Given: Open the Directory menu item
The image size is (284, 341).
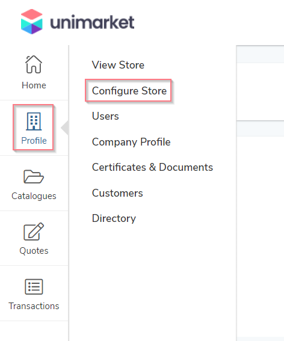Looking at the screenshot, I should pos(114,218).
